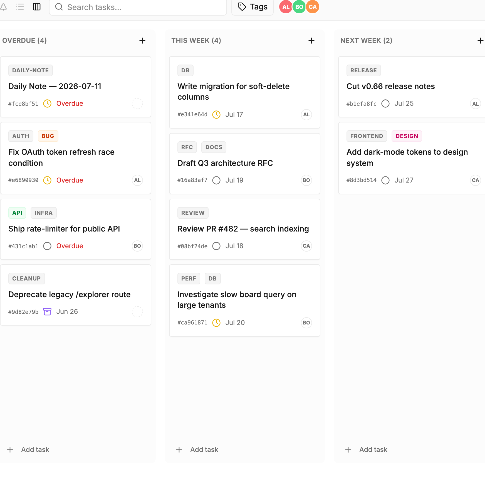
Task: Click the clock status icon on Daily Note card
Action: pos(47,104)
